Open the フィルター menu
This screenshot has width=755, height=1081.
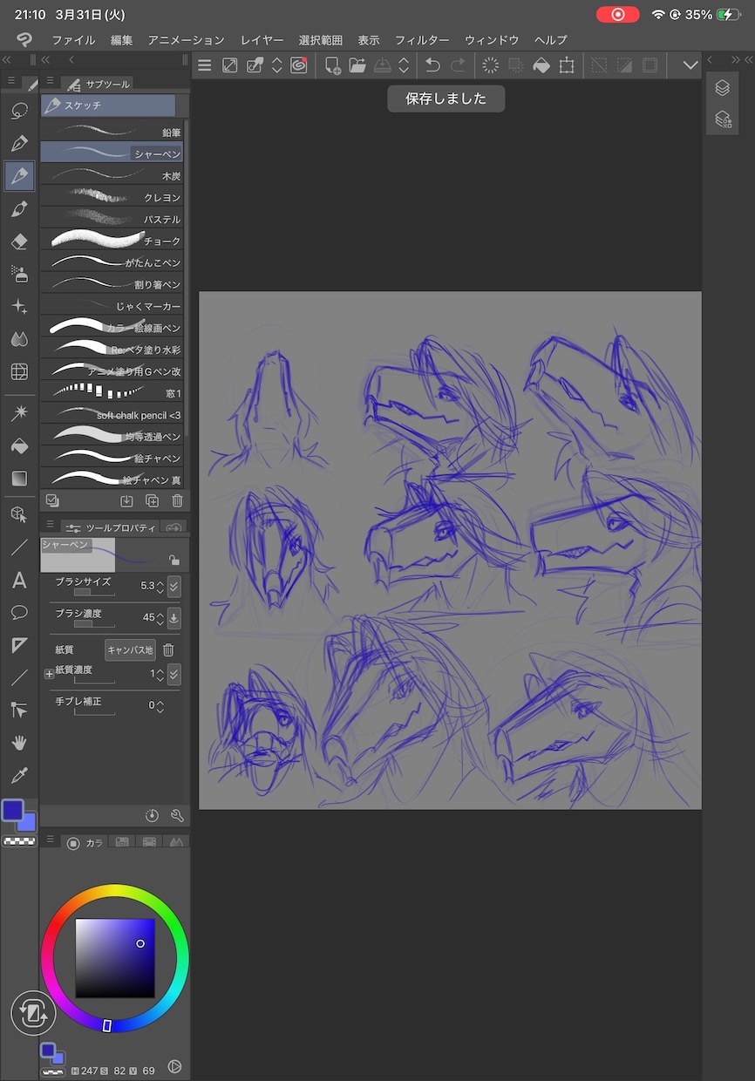[422, 40]
